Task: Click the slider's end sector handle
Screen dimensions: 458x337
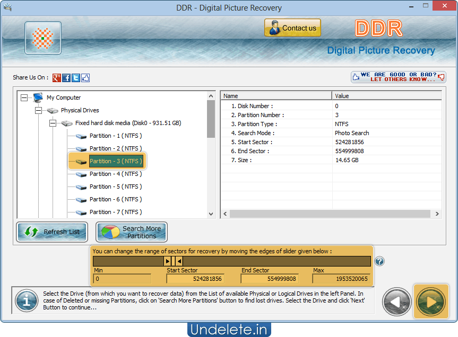Action: [x=179, y=261]
